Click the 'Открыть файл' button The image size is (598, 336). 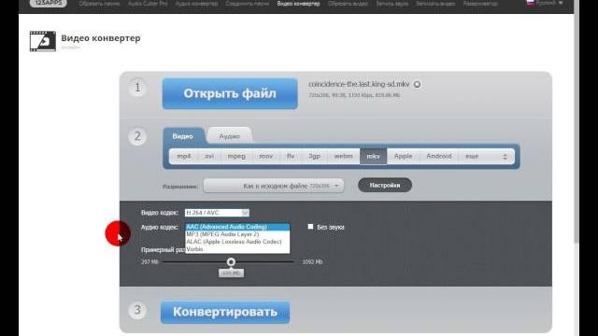pos(230,93)
